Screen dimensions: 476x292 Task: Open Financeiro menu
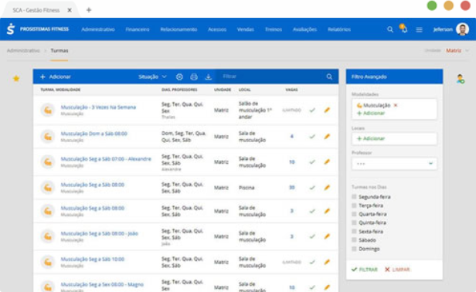(x=138, y=29)
